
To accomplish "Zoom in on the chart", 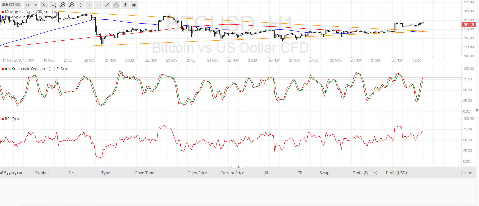I will click(x=62, y=5).
